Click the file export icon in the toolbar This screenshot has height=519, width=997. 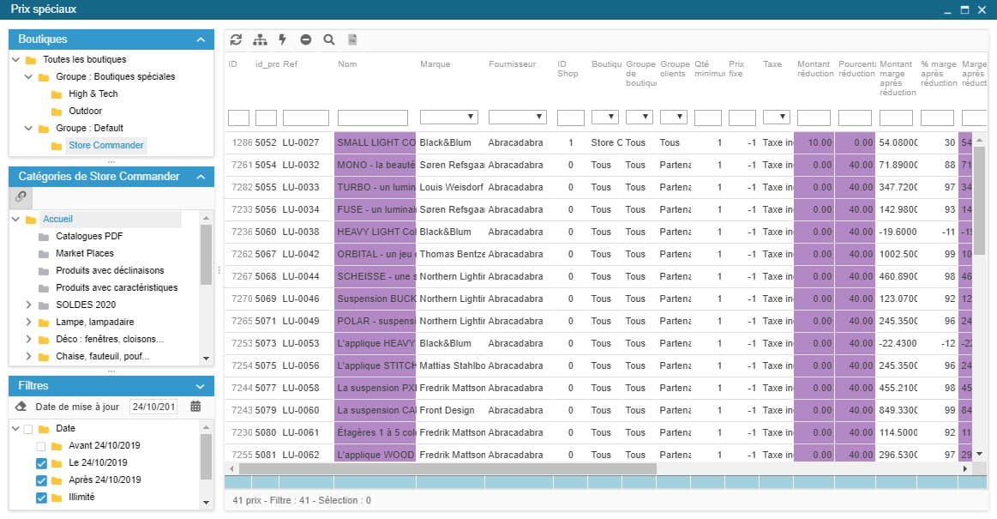coord(352,39)
